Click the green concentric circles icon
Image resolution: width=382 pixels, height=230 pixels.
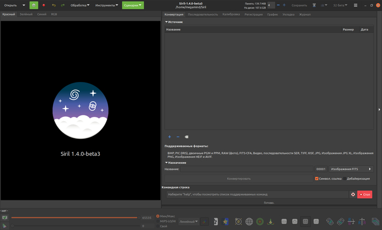pos(260,221)
